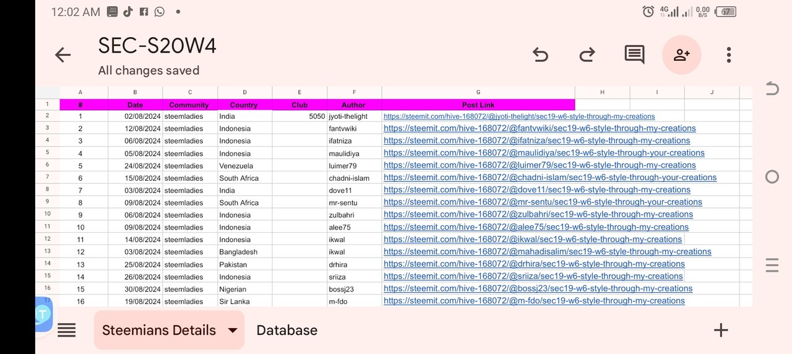Expand the Steemians Details sheet dropdown arrow
792x354 pixels.
pos(233,330)
